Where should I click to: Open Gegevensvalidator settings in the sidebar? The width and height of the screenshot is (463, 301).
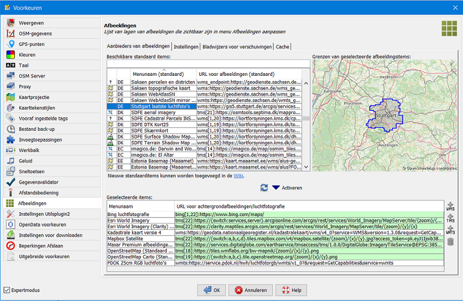[38, 182]
